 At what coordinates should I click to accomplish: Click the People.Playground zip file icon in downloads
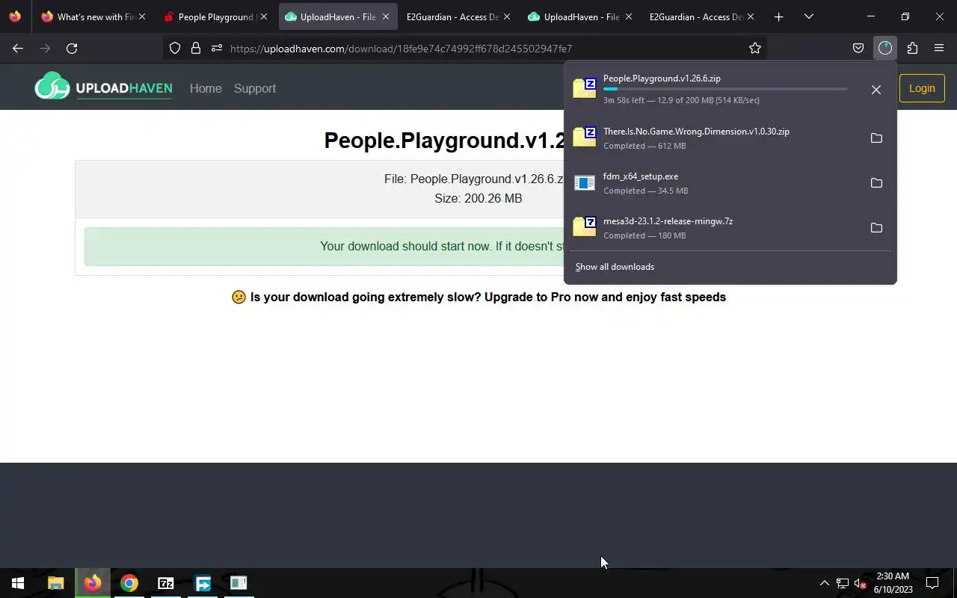click(585, 88)
